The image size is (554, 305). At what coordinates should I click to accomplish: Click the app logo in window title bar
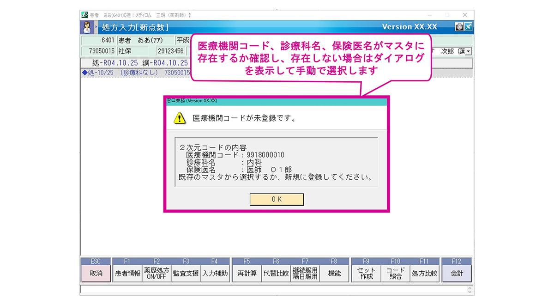[x=84, y=15]
